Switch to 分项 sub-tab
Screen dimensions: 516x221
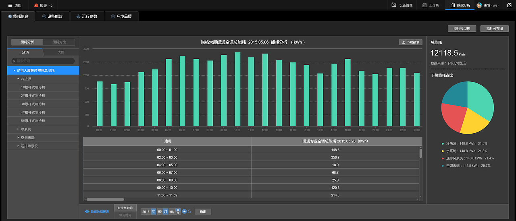(25, 52)
